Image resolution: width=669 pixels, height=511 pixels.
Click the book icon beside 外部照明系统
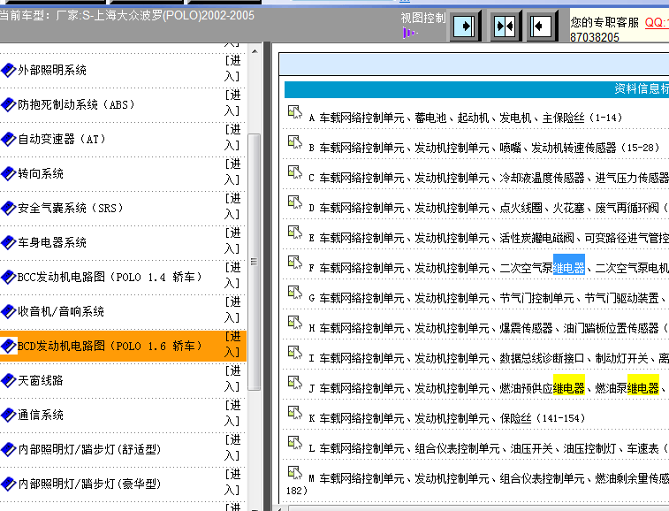[x=9, y=70]
